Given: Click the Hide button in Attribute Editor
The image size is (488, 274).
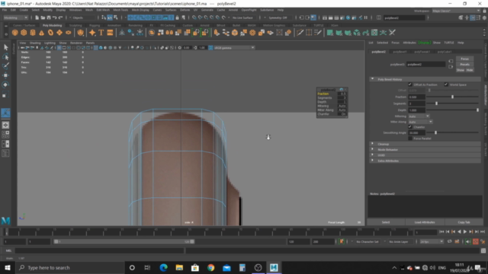Looking at the screenshot, I should 470,70.
